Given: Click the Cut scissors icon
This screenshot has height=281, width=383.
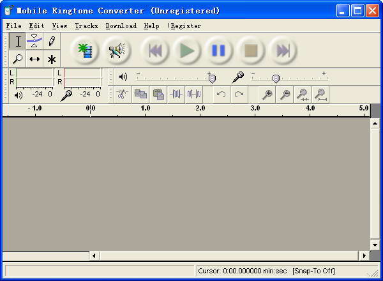Looking at the screenshot, I should [x=123, y=95].
